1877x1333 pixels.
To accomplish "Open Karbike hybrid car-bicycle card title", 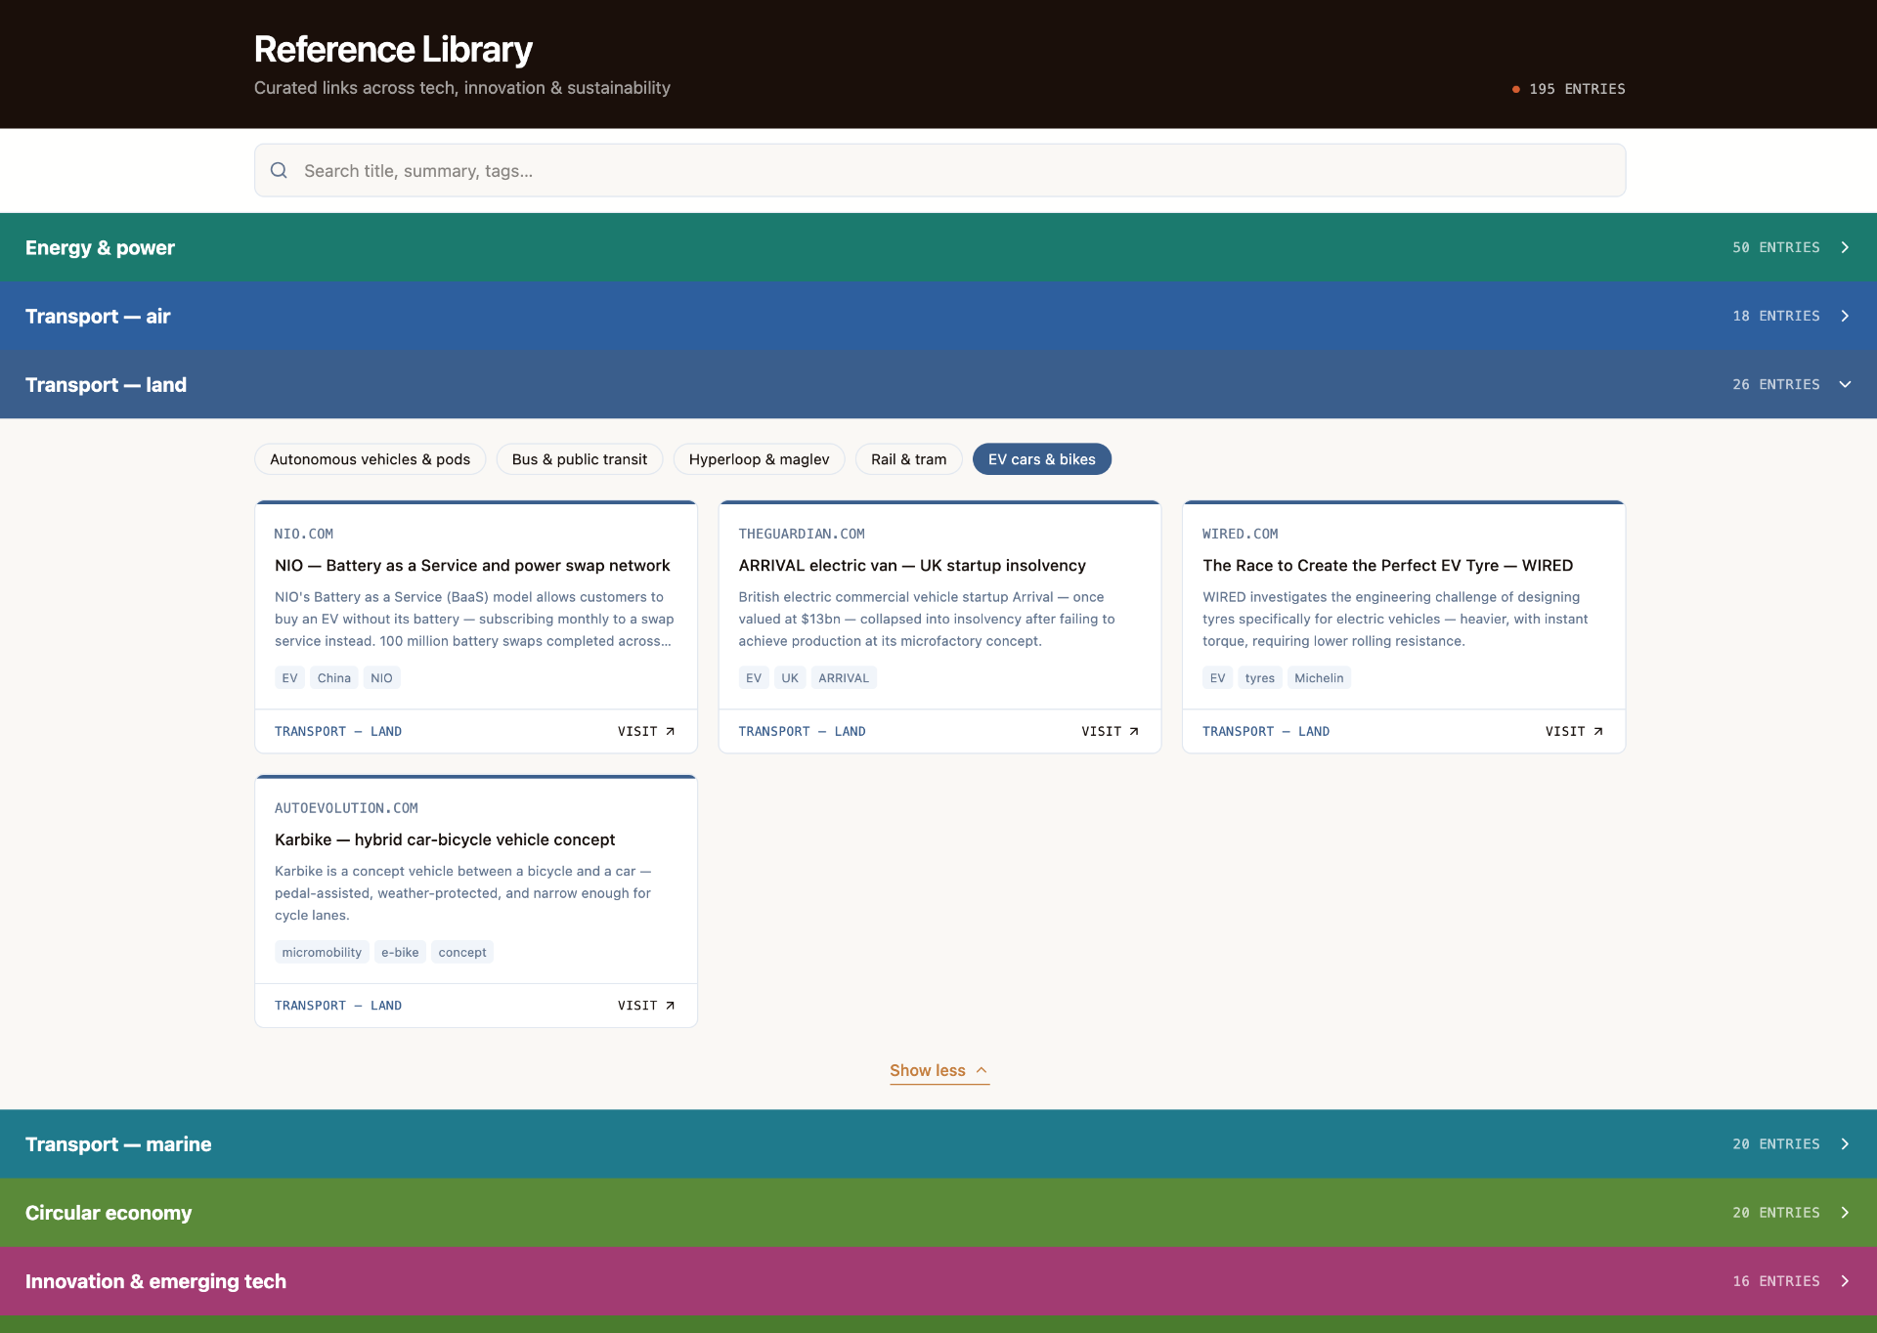I will 445,839.
